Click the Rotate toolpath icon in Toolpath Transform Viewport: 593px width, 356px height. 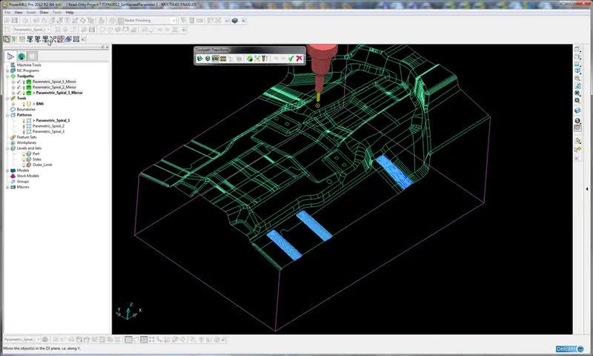point(208,59)
